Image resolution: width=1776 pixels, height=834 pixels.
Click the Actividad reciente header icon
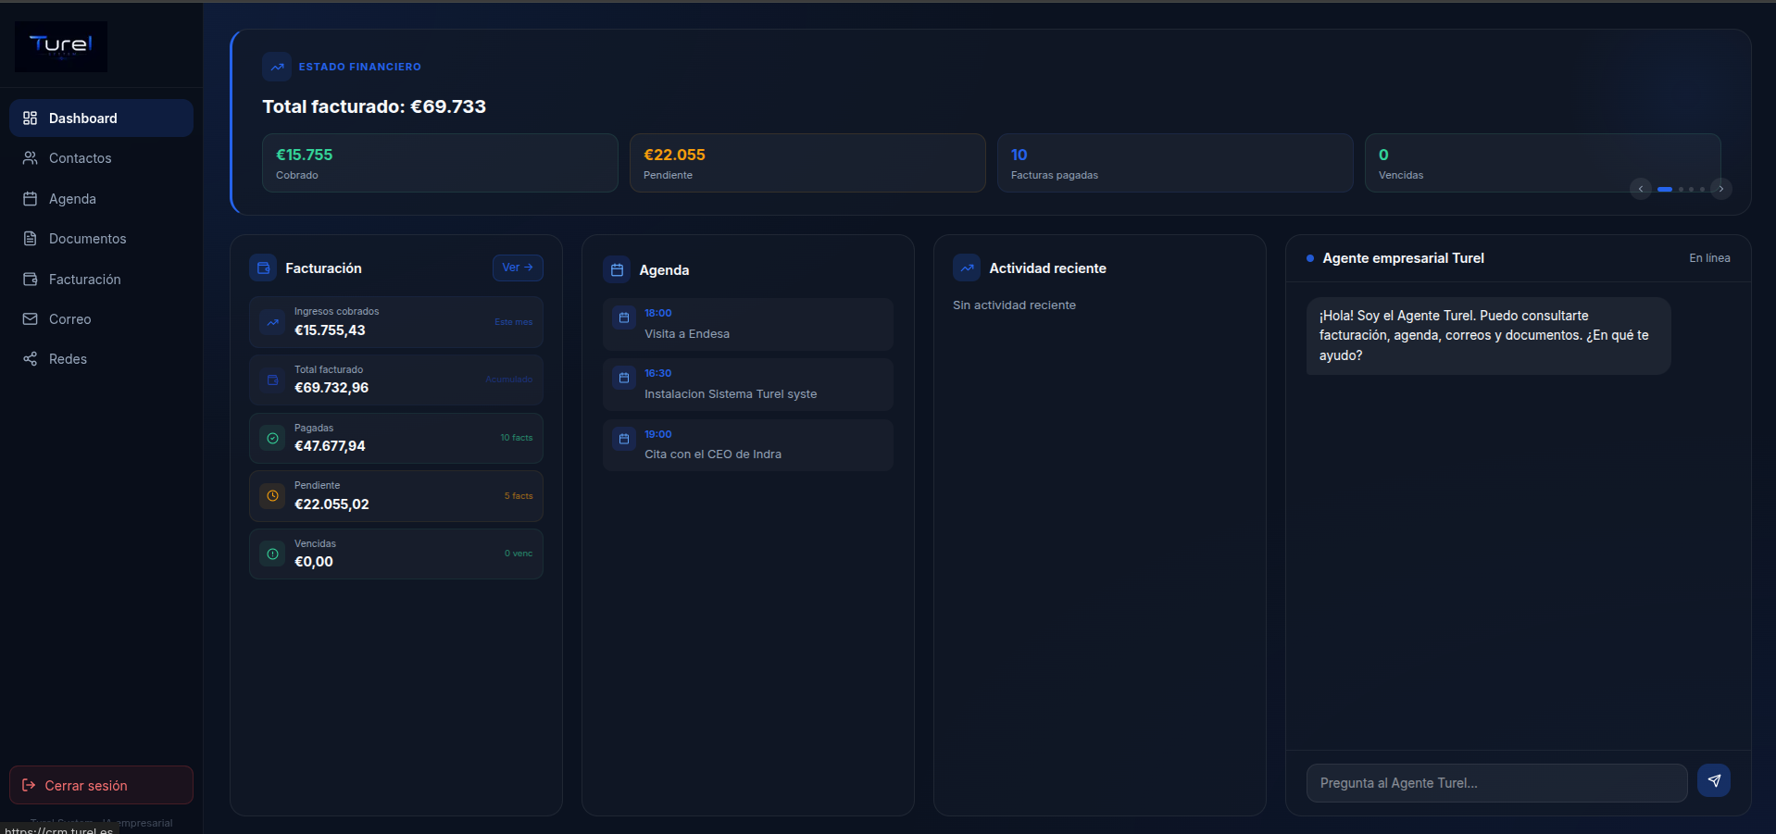968,268
